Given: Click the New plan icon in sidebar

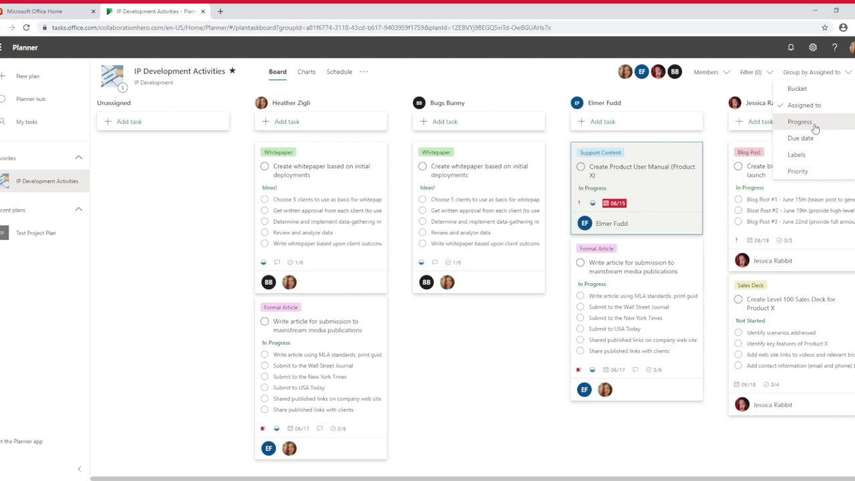Looking at the screenshot, I should tap(3, 76).
